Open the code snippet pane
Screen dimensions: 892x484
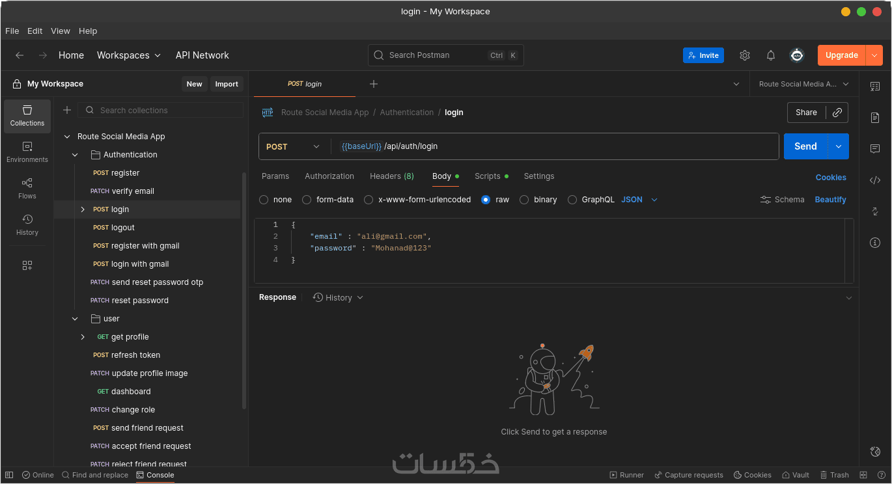875,180
